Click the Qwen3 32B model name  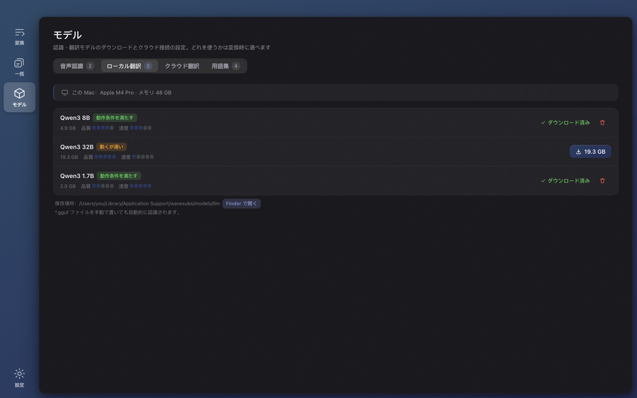coord(77,147)
